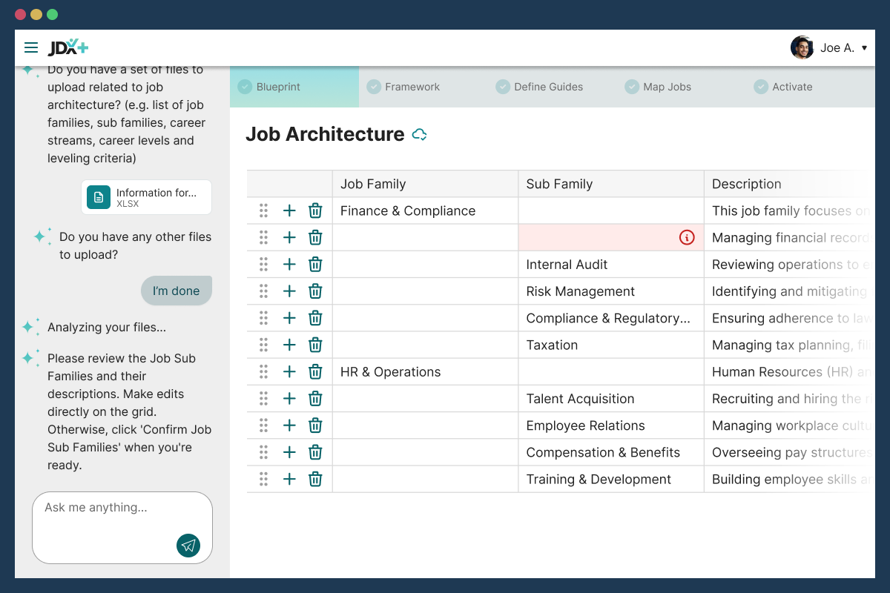Select the HR & Operations cell
Screen dimensions: 890x593
425,372
